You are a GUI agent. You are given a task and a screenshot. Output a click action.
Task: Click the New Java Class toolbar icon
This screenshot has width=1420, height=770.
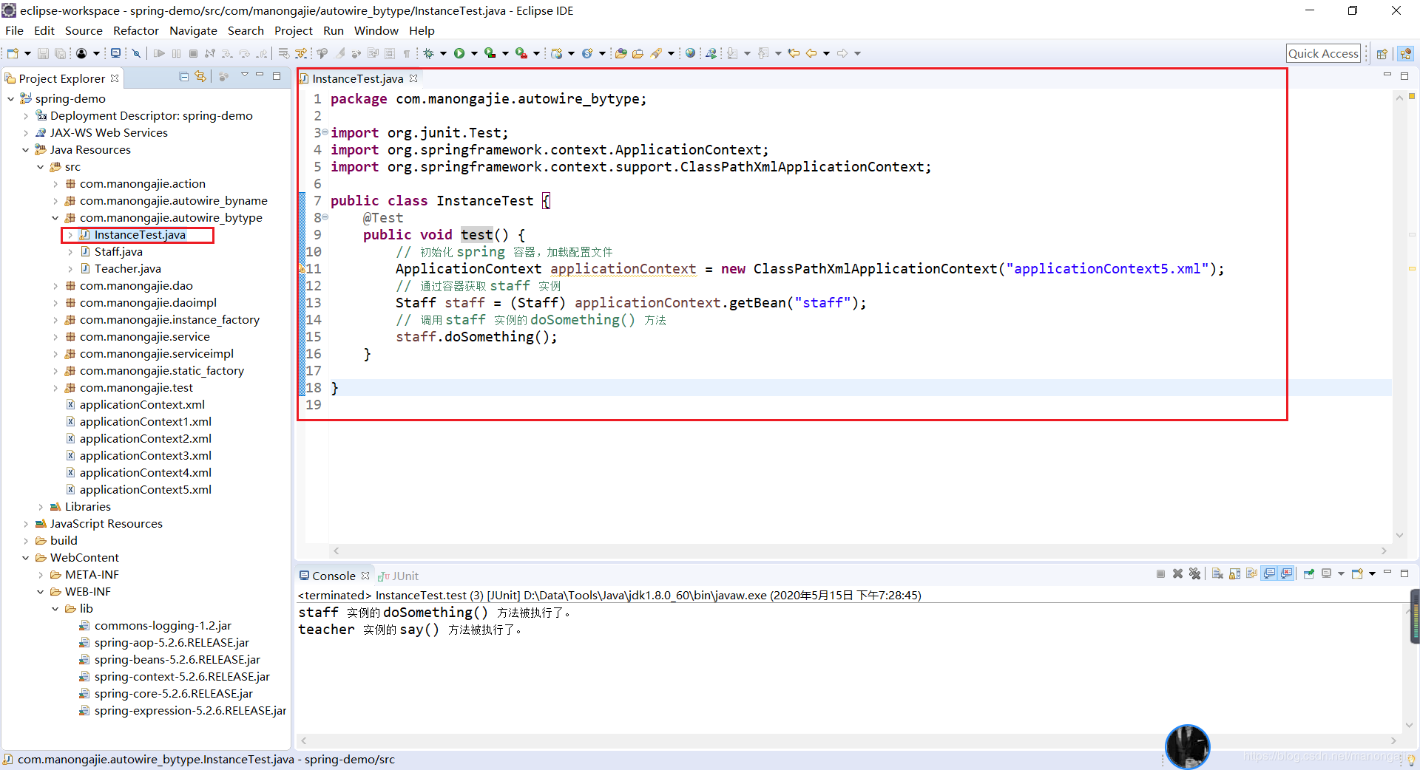point(587,53)
